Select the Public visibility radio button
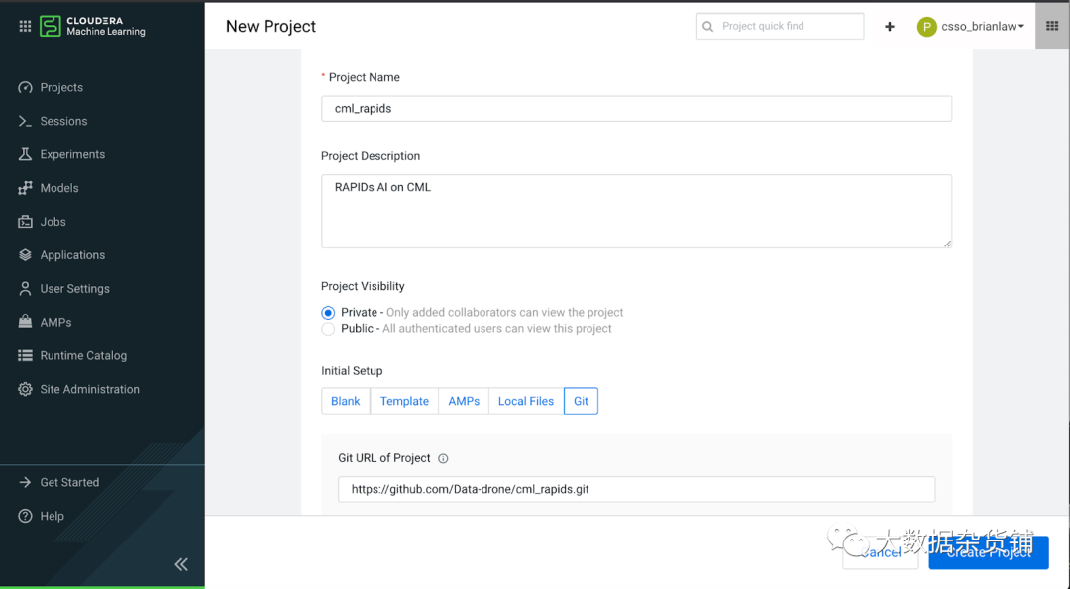The height and width of the screenshot is (589, 1070). click(x=328, y=329)
